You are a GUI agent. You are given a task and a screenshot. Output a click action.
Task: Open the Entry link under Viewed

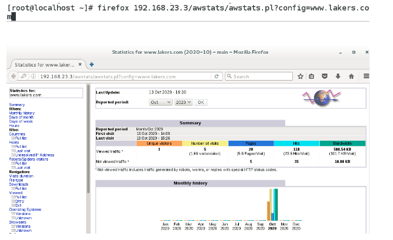tap(19, 201)
